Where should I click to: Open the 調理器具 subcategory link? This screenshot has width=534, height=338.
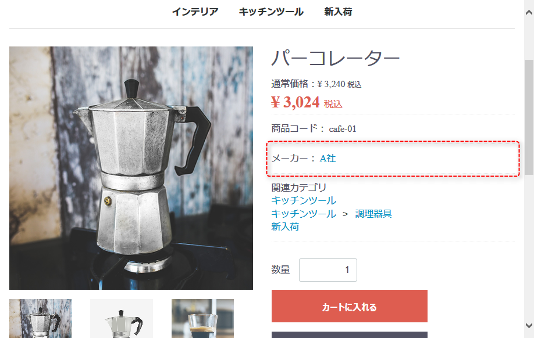373,214
